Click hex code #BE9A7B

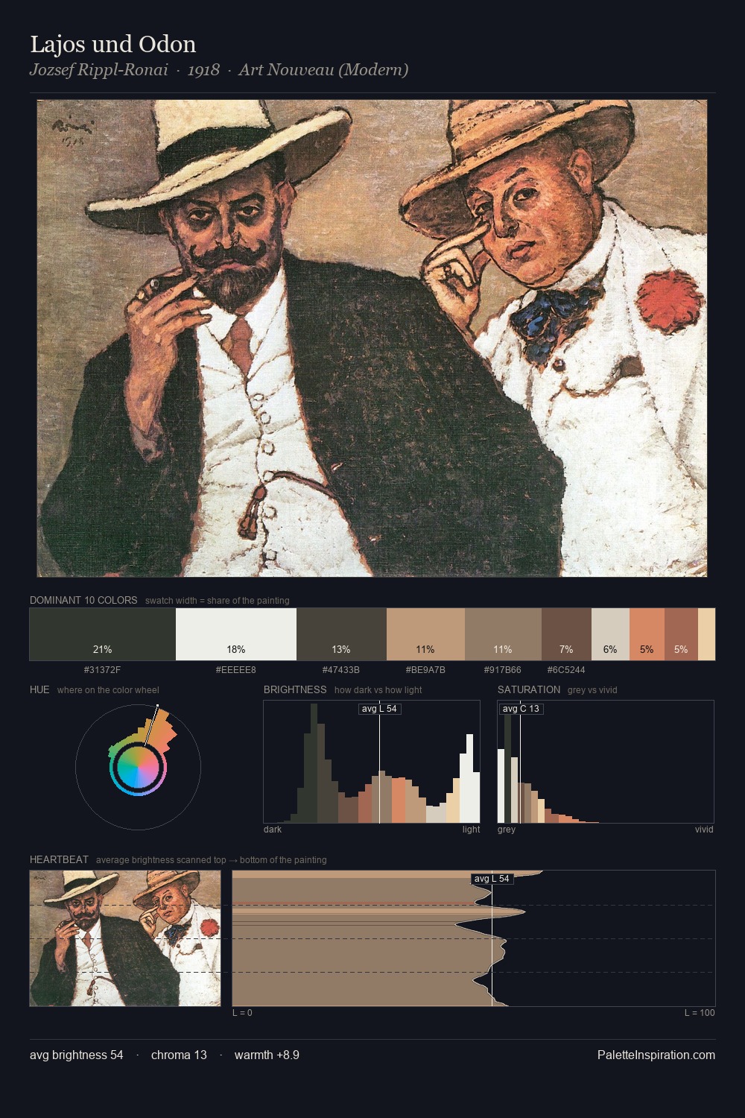425,670
